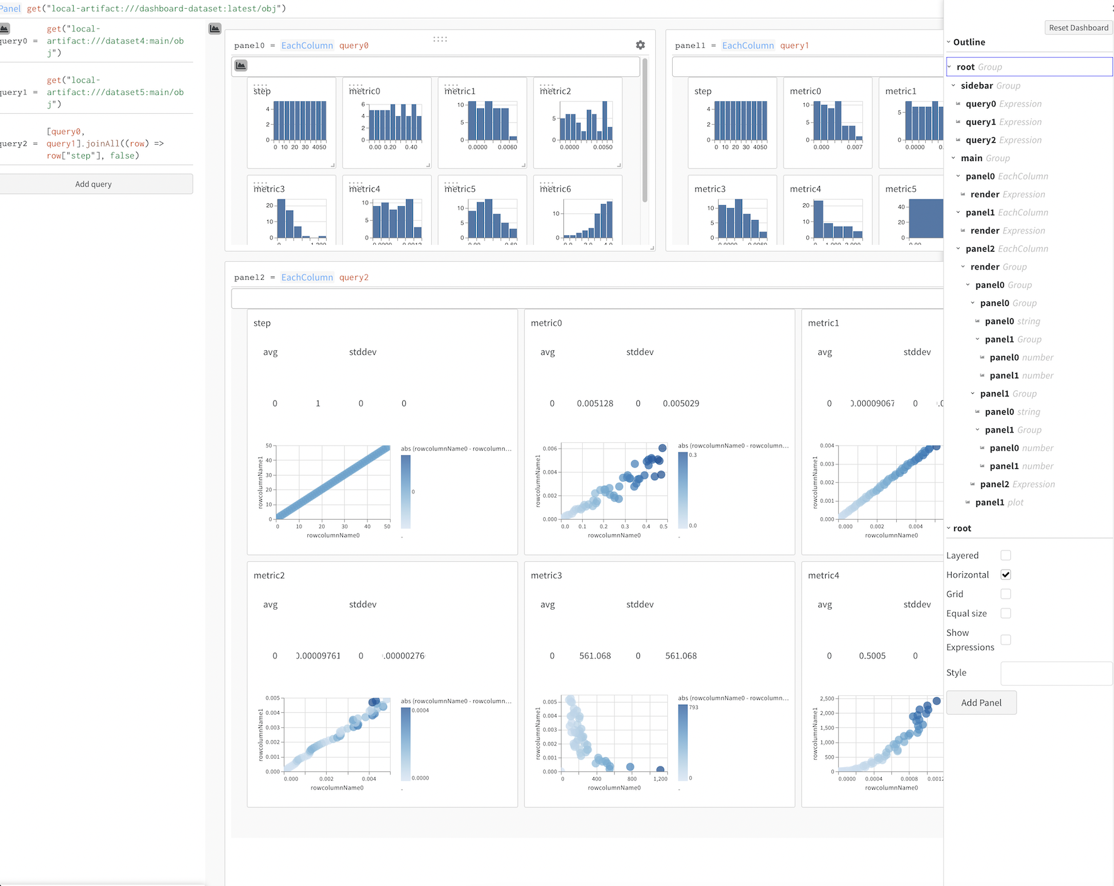This screenshot has width=1114, height=886.
Task: Click resize corner of panel0 metric2 histogram
Action: (x=619, y=165)
